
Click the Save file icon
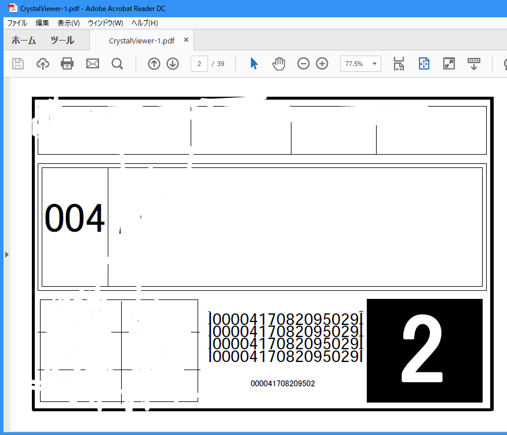pyautogui.click(x=18, y=64)
